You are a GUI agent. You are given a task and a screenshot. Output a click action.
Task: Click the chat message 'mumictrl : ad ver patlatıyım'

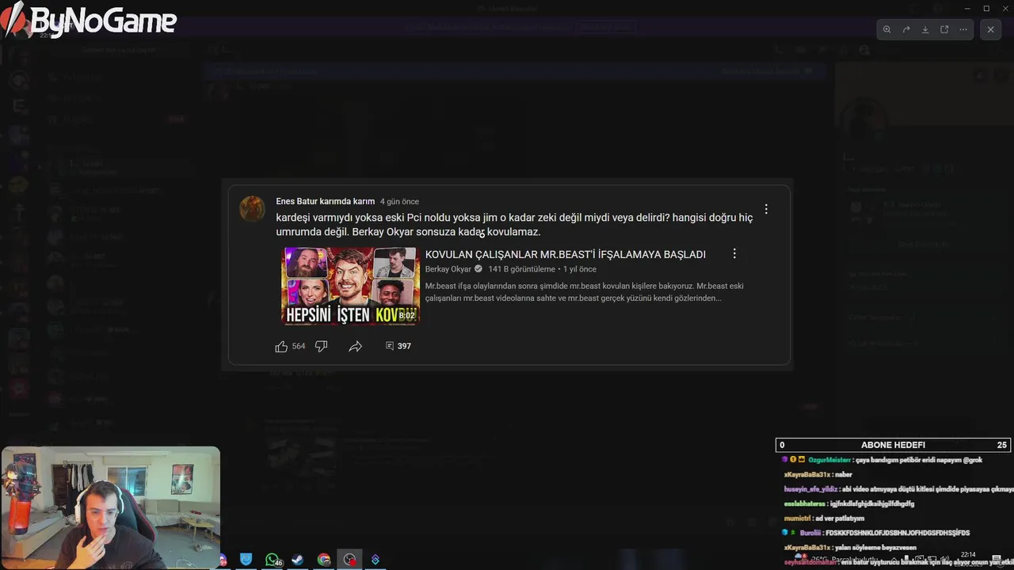824,518
